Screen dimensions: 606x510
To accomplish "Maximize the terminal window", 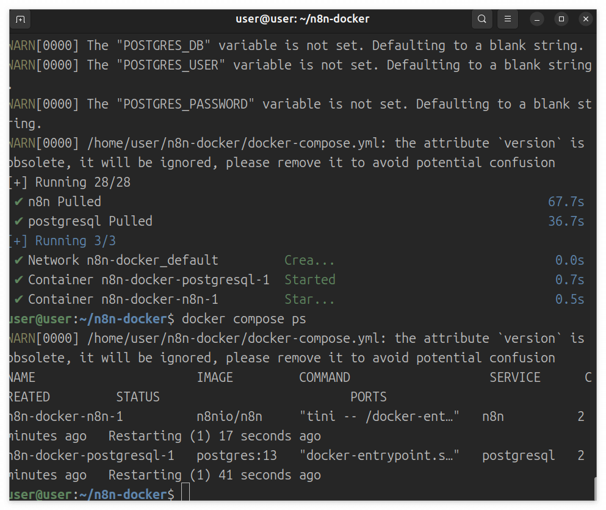I will click(x=561, y=19).
